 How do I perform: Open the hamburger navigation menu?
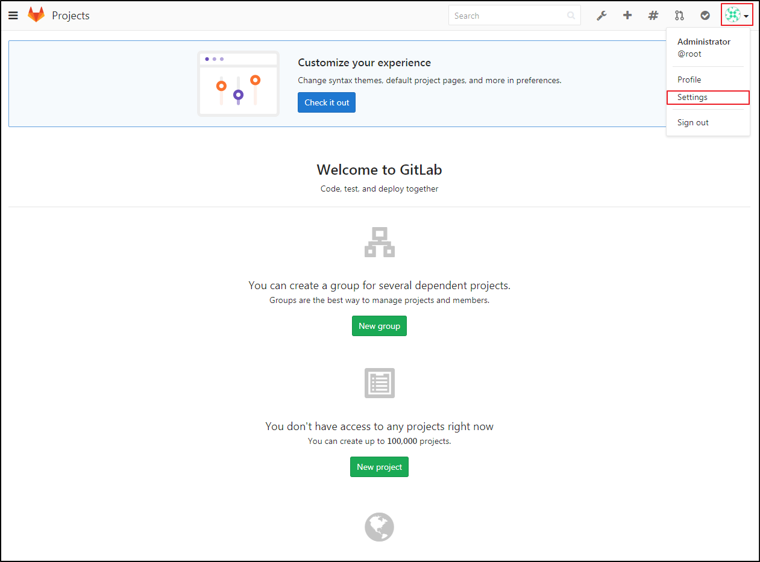[x=13, y=16]
